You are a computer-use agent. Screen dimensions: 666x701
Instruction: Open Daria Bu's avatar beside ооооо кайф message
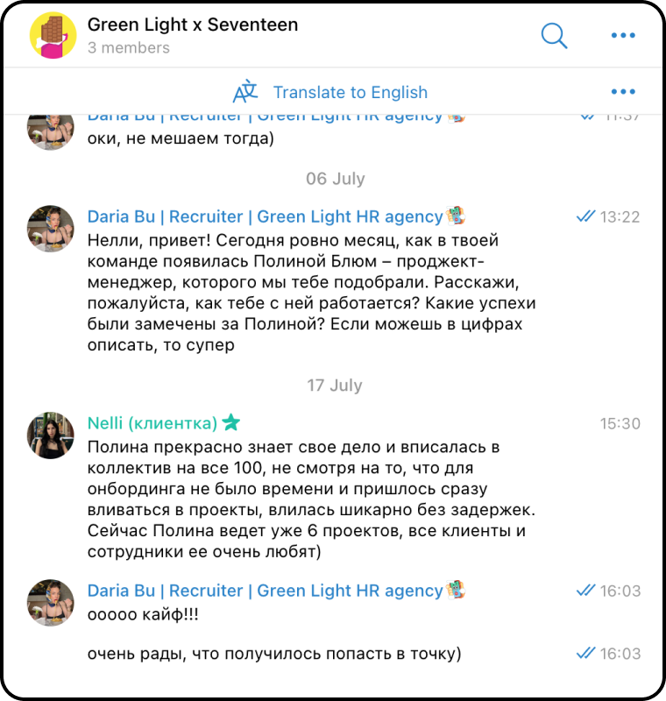click(51, 603)
